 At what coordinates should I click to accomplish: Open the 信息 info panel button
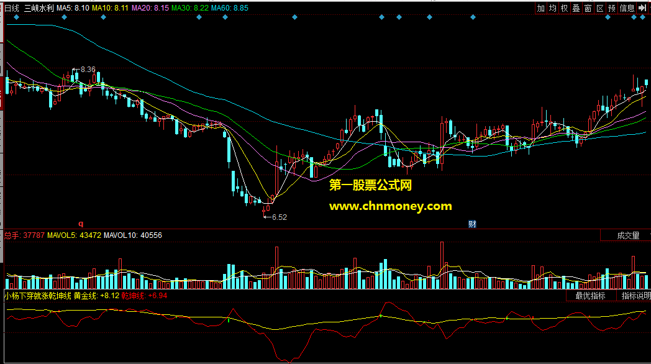(627, 8)
